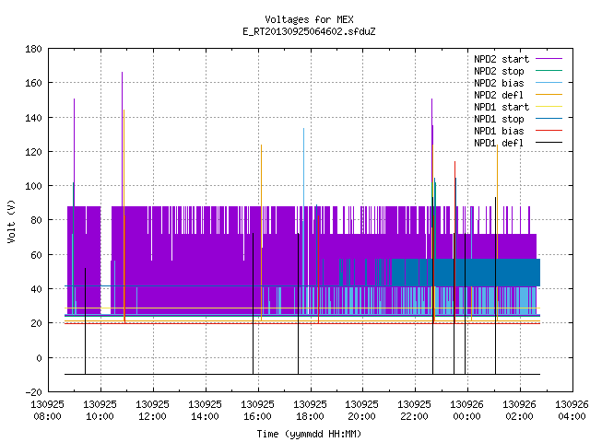The image size is (590, 442).
Task: Click the 'NPD2 bias' legend label
Action: [499, 83]
